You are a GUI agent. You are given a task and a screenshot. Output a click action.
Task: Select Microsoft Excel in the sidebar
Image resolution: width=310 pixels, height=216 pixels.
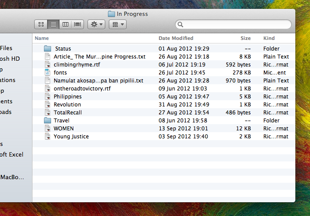click(x=12, y=155)
